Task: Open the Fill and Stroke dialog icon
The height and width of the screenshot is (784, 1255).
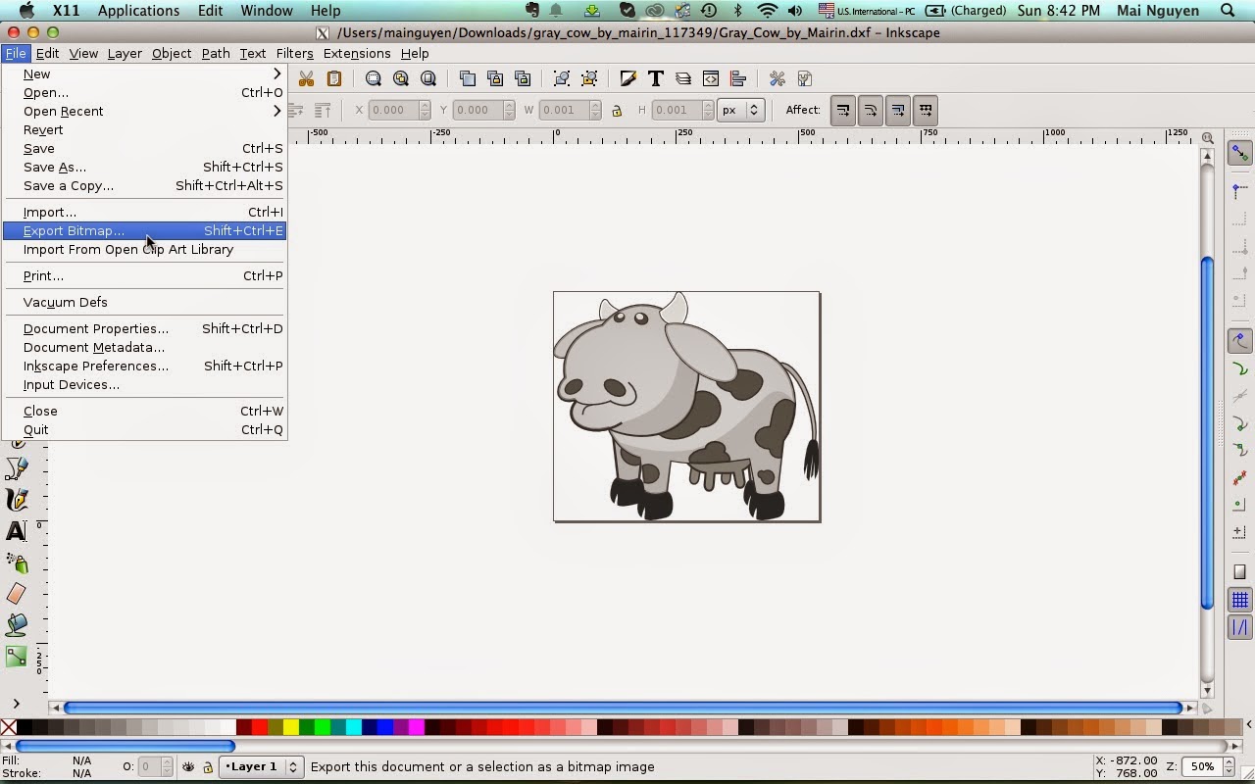Action: pos(628,78)
